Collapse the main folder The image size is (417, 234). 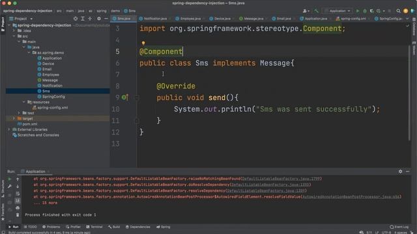coord(19,42)
